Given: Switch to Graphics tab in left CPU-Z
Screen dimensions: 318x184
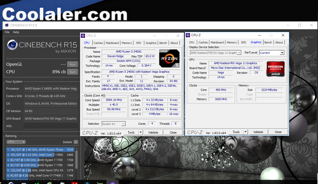Looking at the screenshot, I should [x=151, y=43].
